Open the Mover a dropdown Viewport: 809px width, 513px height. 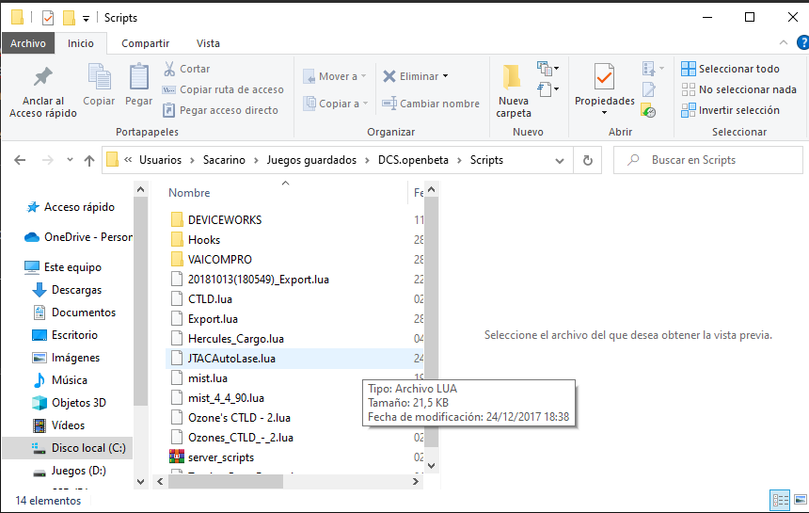coord(334,76)
